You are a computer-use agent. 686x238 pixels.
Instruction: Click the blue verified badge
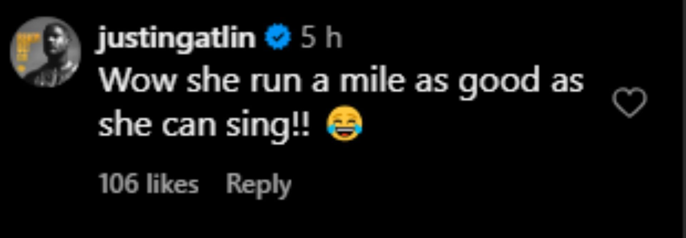278,37
